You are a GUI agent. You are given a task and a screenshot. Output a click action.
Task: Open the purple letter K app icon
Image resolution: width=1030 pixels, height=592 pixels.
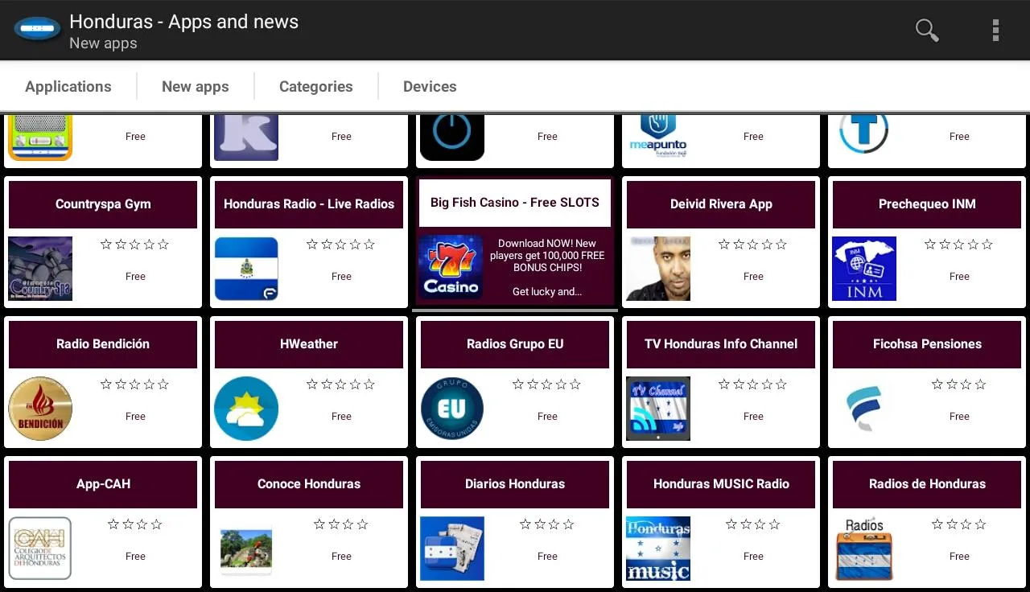pos(246,138)
